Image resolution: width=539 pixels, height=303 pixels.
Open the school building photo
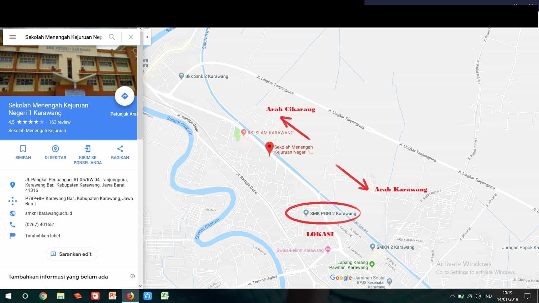pos(68,71)
